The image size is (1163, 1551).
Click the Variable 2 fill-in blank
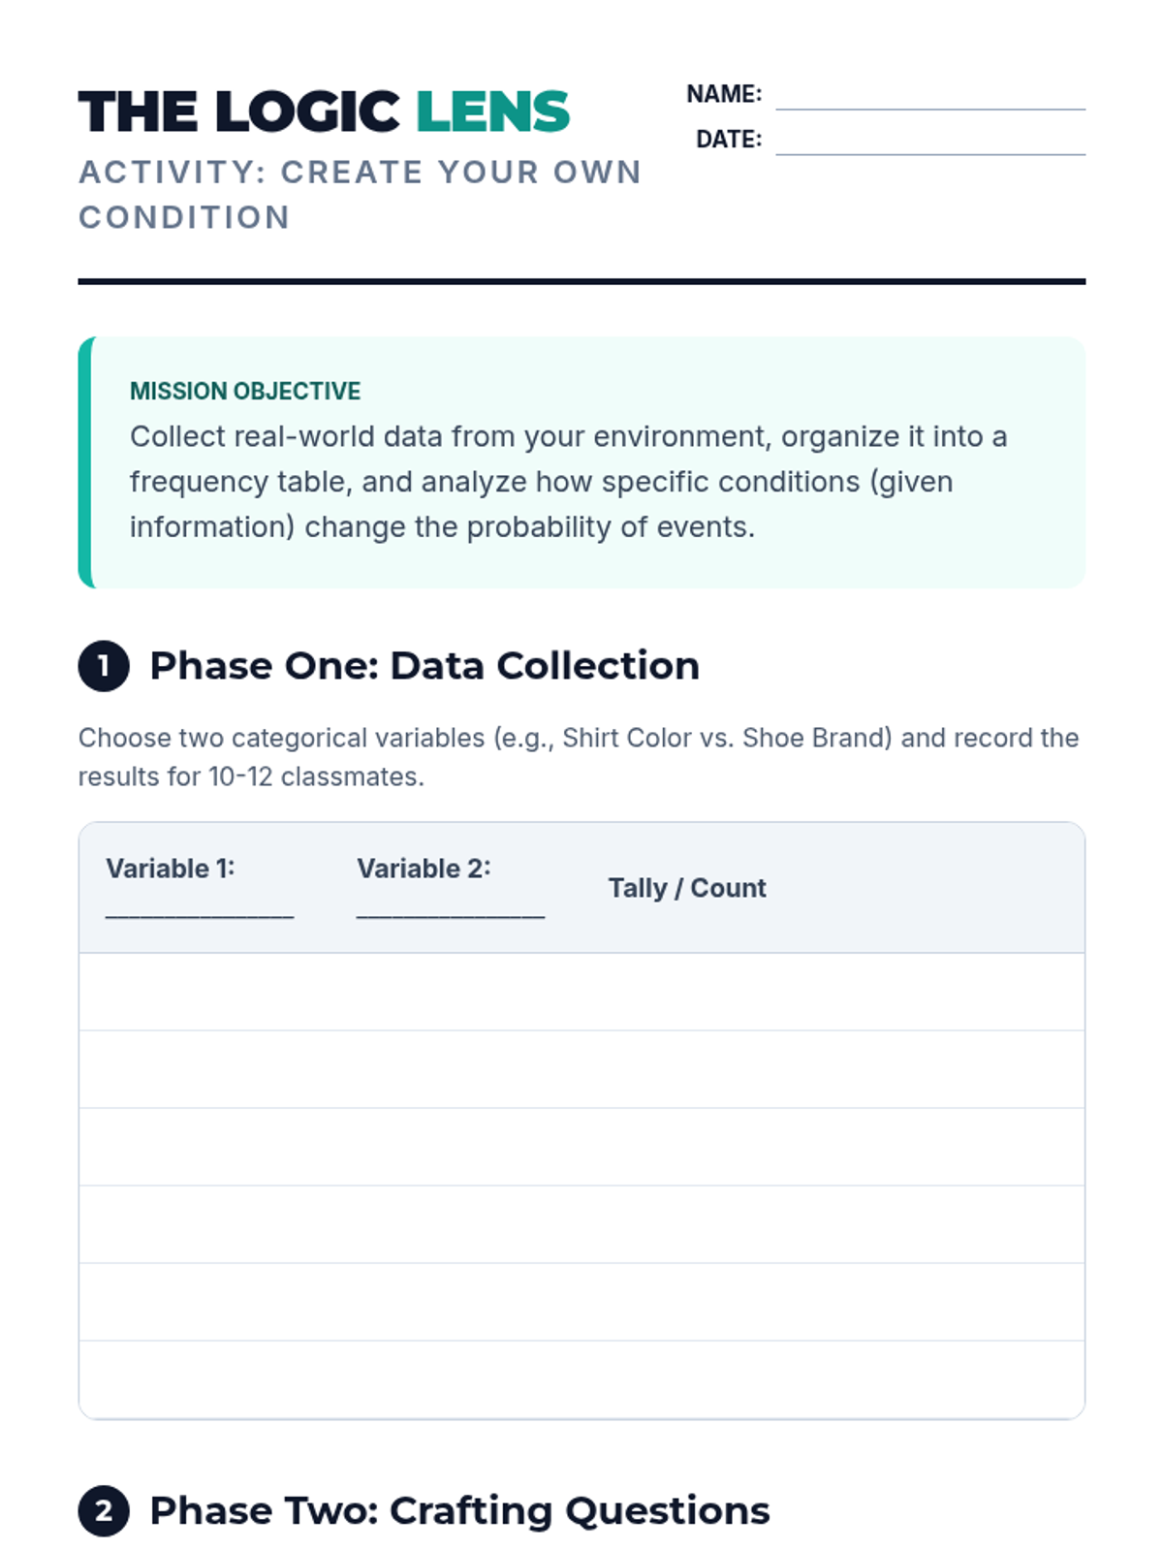click(x=451, y=908)
